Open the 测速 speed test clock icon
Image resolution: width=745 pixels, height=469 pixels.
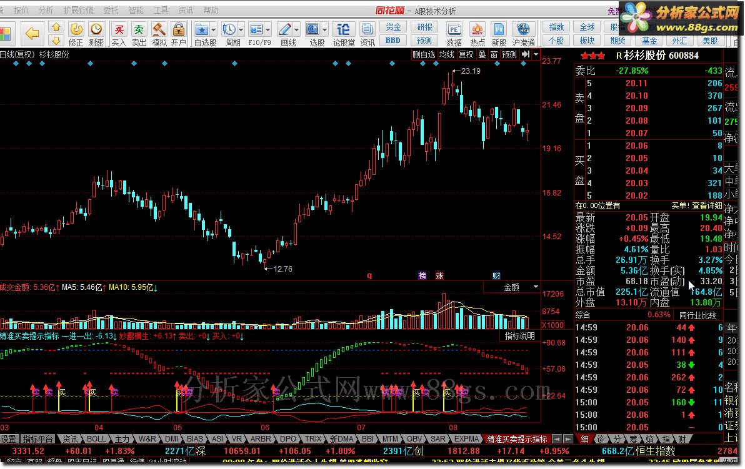coord(96,29)
